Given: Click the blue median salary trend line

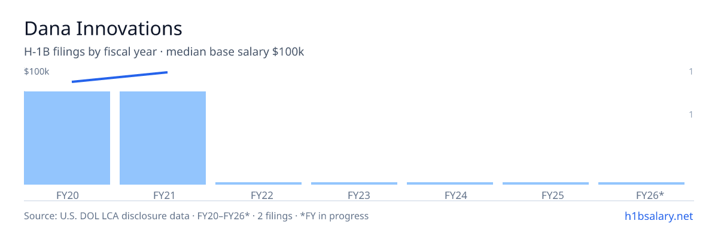Looking at the screenshot, I should [120, 77].
